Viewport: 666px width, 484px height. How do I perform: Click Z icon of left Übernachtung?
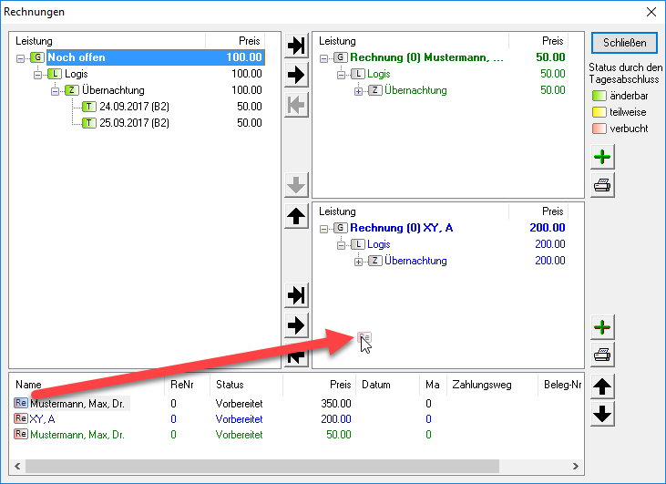click(x=72, y=90)
